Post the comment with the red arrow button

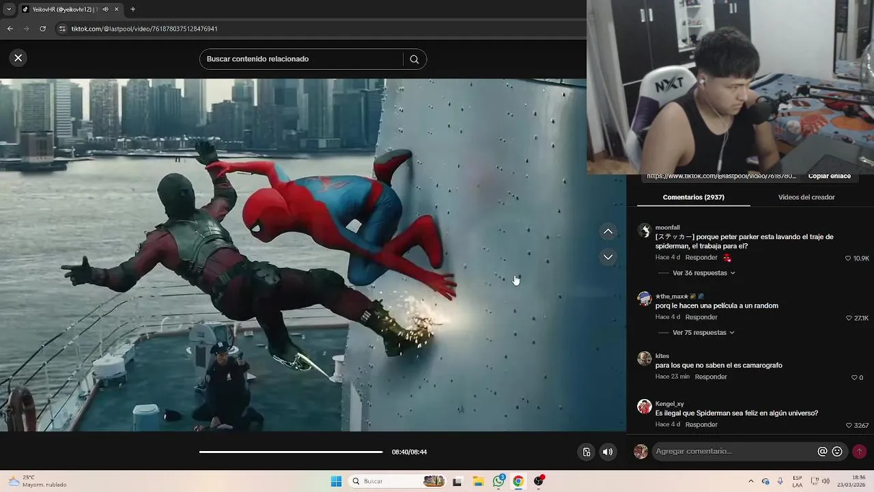859,452
